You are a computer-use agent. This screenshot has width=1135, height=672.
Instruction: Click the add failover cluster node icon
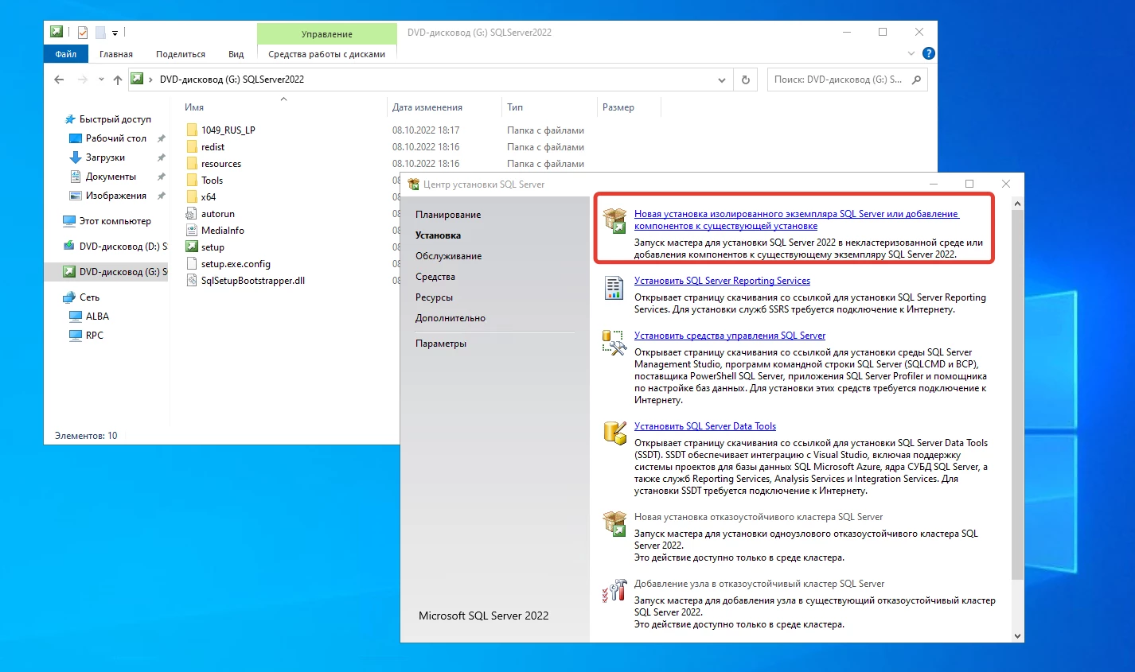(x=614, y=591)
